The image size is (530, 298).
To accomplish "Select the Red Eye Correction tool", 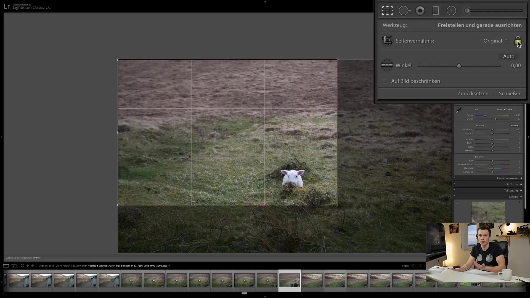I will tap(420, 11).
